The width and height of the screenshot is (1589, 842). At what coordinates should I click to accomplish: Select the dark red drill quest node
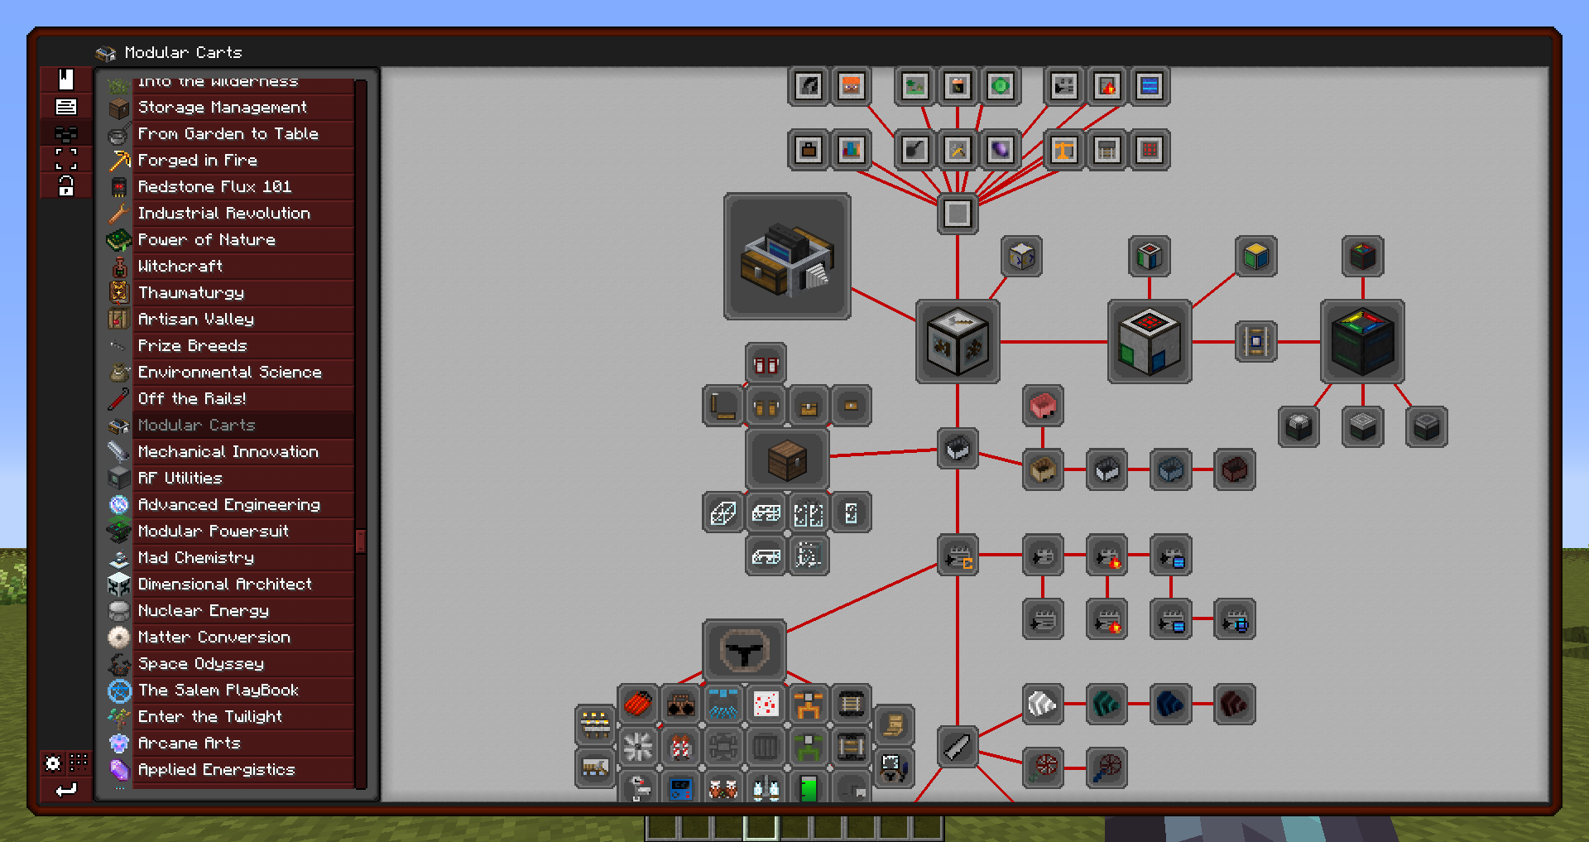pyautogui.click(x=1235, y=705)
